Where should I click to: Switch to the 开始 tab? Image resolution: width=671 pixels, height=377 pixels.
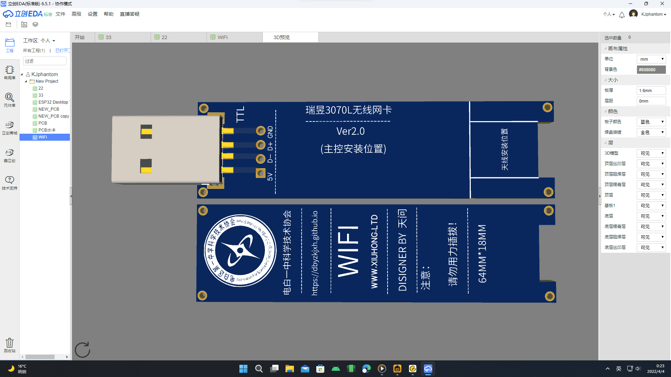83,37
